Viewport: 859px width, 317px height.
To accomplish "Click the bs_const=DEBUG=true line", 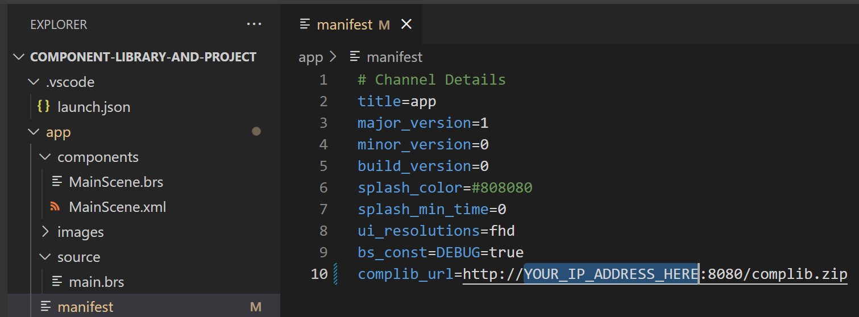I will 441,252.
